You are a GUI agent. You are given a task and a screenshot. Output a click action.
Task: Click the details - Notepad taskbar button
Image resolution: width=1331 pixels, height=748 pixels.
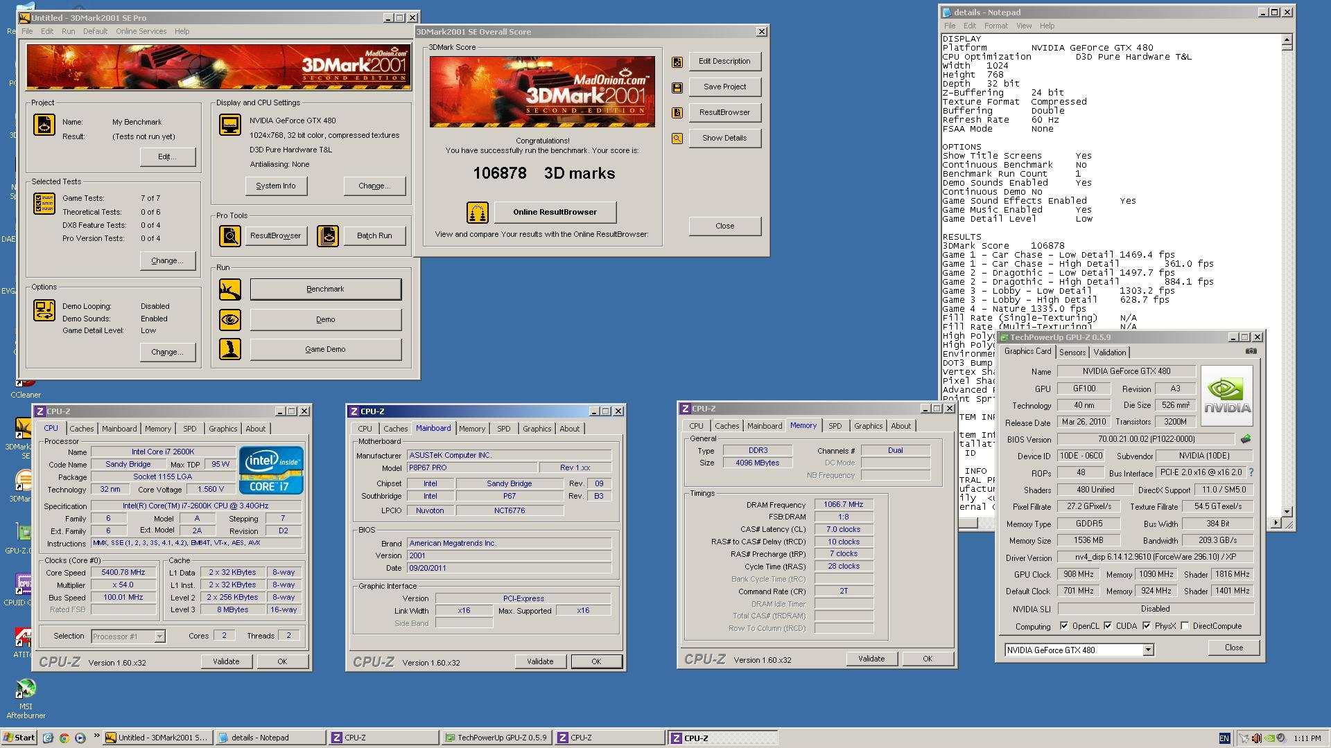(x=269, y=738)
